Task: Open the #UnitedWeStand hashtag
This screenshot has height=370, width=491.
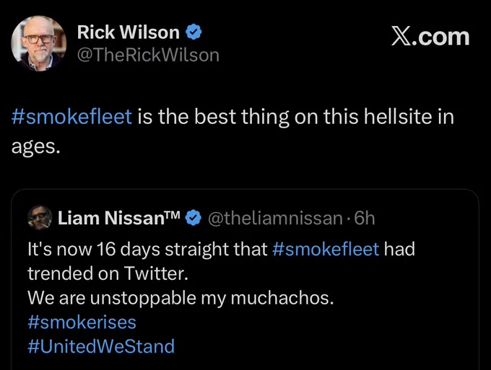Action: tap(101, 346)
